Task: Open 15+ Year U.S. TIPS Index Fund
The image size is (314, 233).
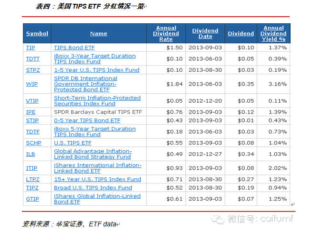Action: pos(97,179)
